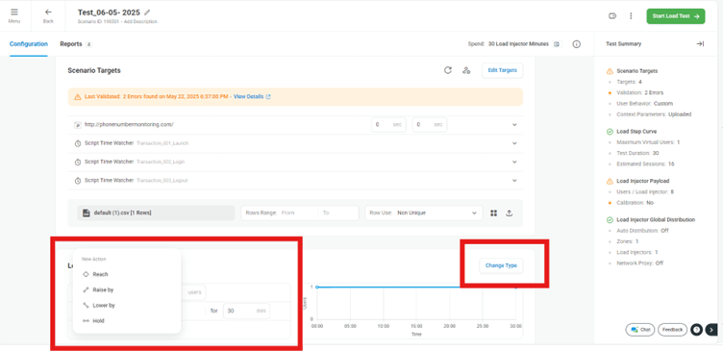Click the Rows Range To field
The width and height of the screenshot is (723, 351).
point(338,213)
